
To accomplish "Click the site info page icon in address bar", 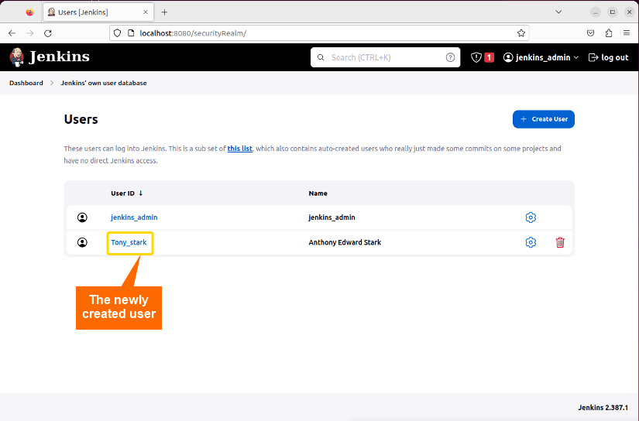I will [131, 33].
